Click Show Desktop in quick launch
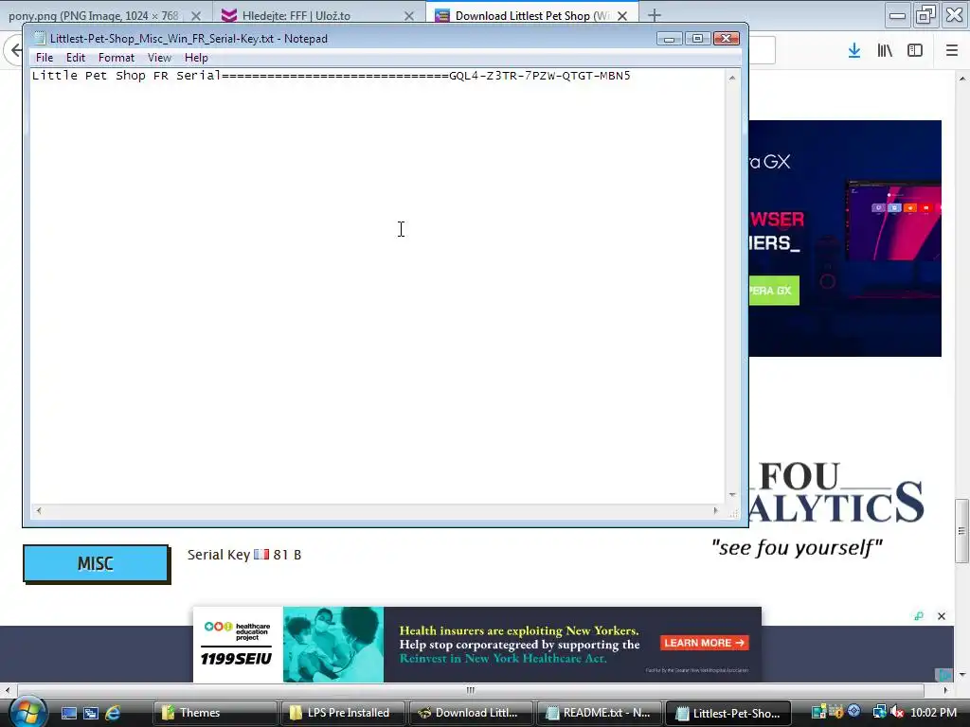 coord(68,713)
